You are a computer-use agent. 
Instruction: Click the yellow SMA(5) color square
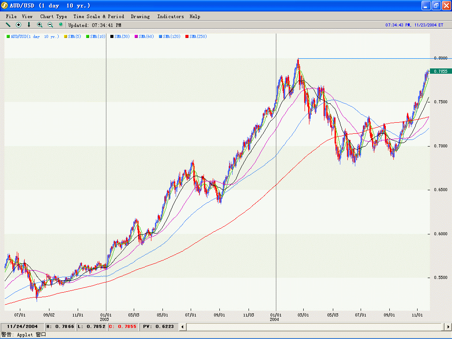65,36
